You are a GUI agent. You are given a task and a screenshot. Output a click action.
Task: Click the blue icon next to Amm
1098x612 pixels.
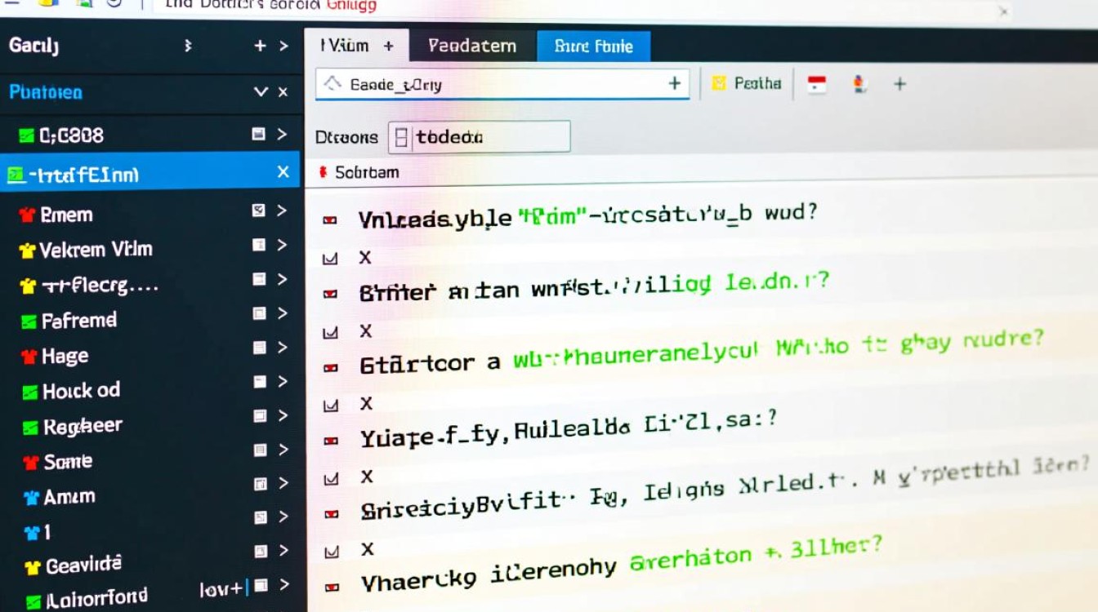coord(31,497)
